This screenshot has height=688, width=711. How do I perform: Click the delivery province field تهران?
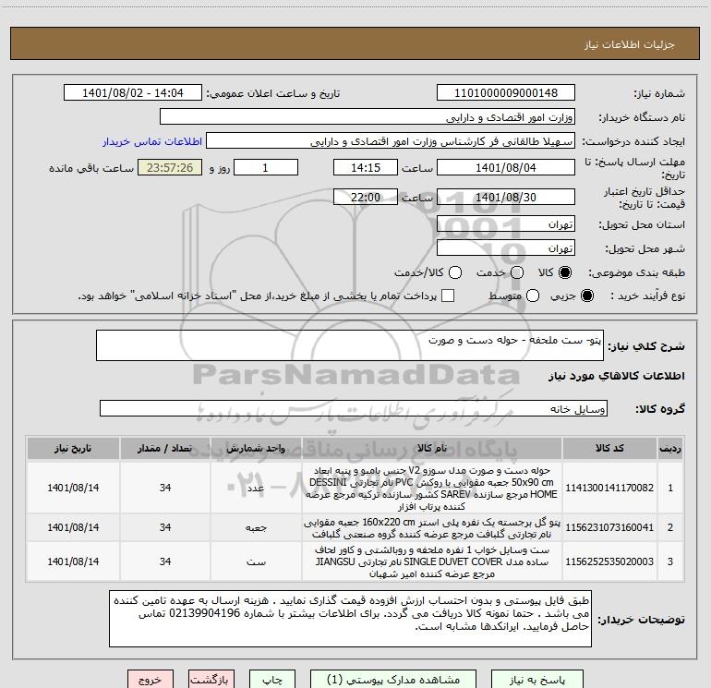coord(506,224)
